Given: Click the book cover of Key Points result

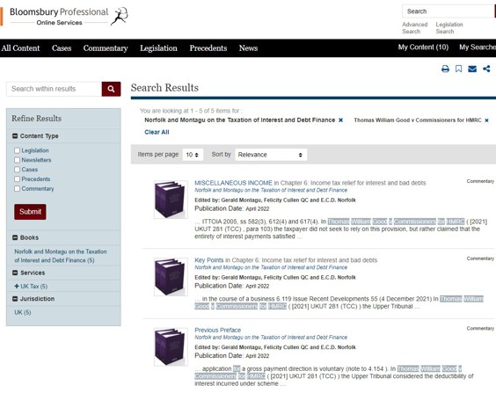Looking at the screenshot, I should (x=171, y=277).
